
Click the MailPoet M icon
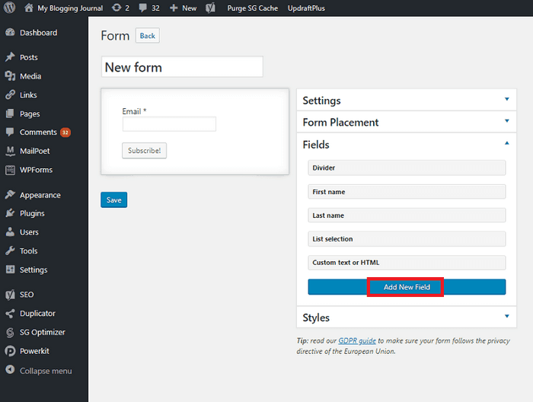point(10,151)
